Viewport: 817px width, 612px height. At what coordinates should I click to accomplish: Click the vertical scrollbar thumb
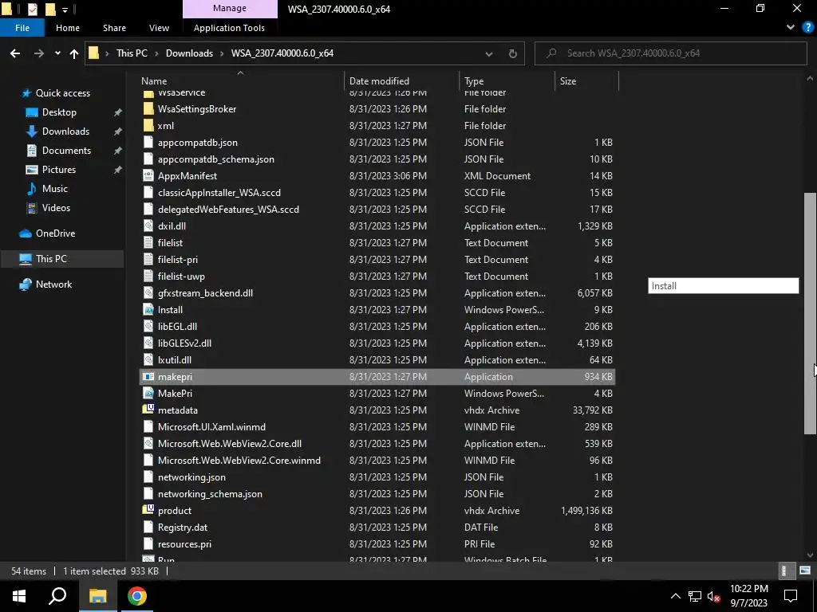810,313
